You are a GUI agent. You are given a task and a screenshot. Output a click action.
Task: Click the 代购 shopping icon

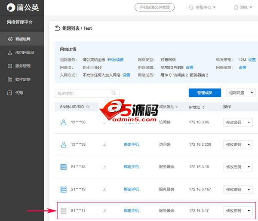(x=10, y=93)
